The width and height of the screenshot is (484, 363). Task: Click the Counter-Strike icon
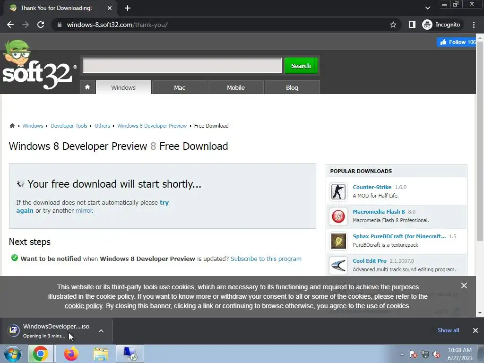338,192
